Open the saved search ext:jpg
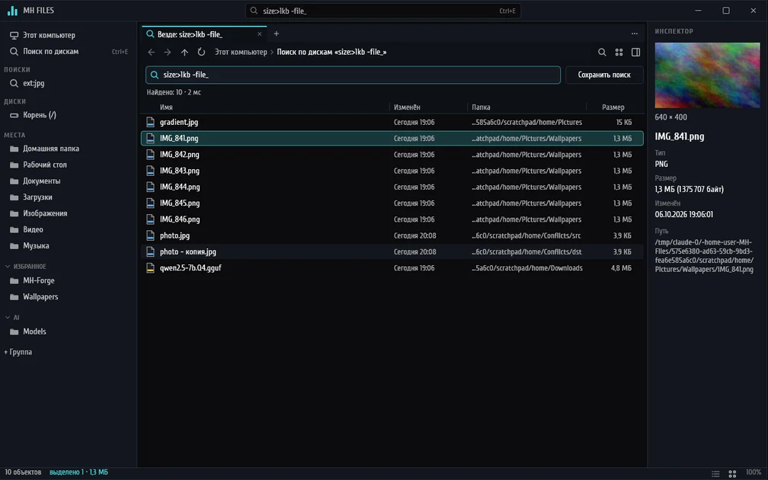This screenshot has width=768, height=480. 68,83
